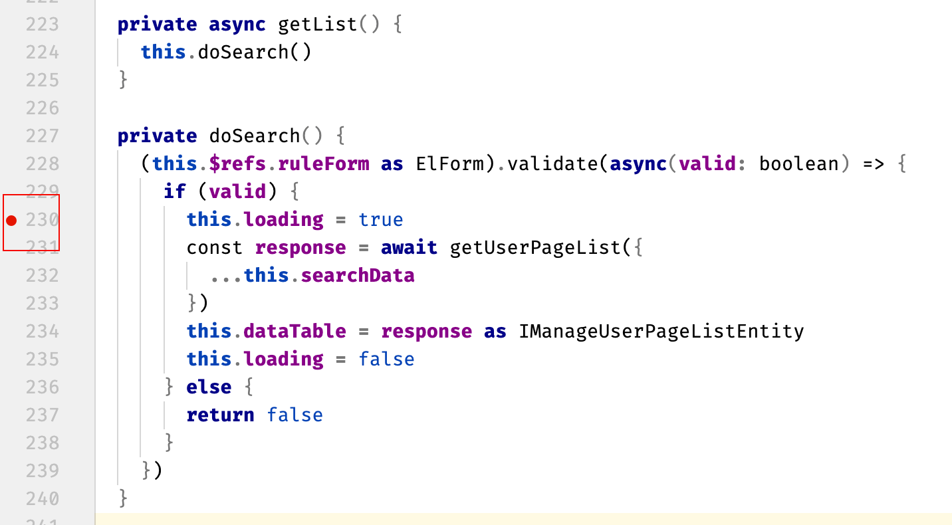Viewport: 952px width, 525px height.
Task: Click the const keyword
Action: [x=215, y=248]
